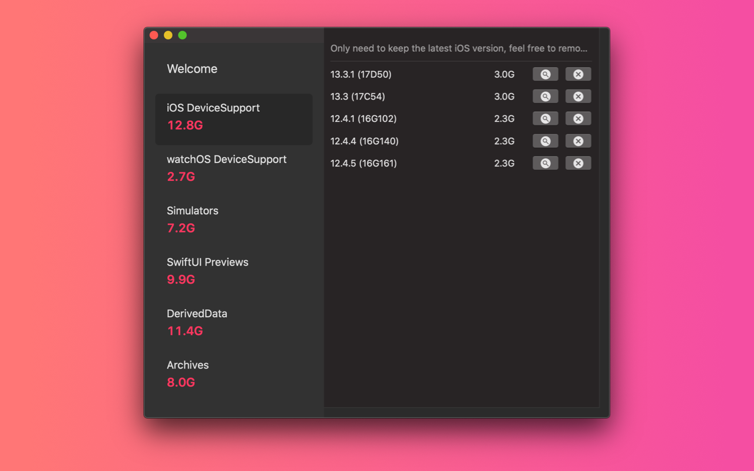754x471 pixels.
Task: Click the magnifier icon next to 12.4.5 (16G161)
Action: (x=545, y=163)
